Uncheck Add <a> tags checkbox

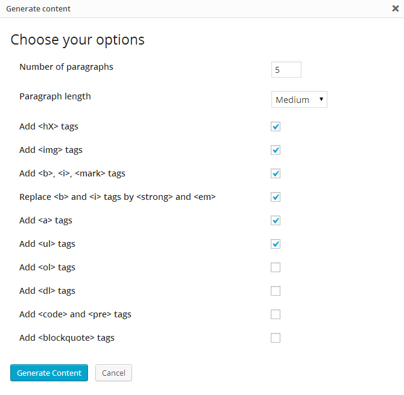coord(276,220)
